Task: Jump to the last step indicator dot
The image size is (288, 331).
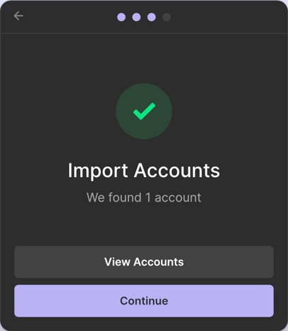Action: [x=167, y=17]
